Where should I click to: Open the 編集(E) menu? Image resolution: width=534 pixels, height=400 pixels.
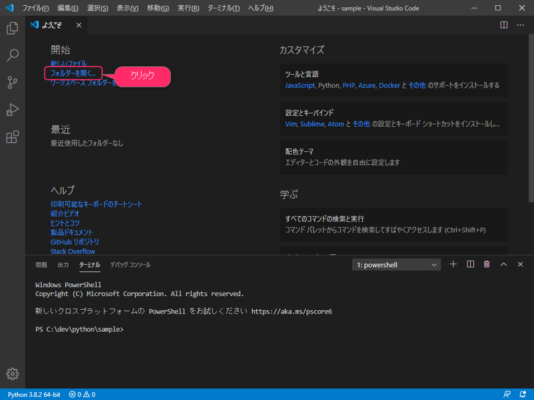click(x=68, y=8)
